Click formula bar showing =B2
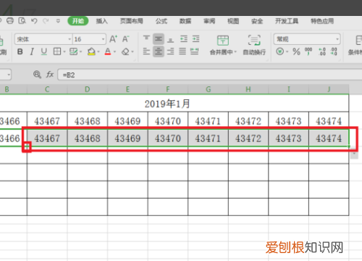This screenshot has width=362, height=261. pos(209,75)
